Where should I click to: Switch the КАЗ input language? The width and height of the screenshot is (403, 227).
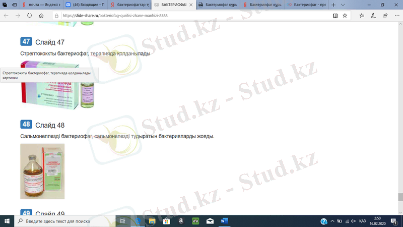click(363, 221)
